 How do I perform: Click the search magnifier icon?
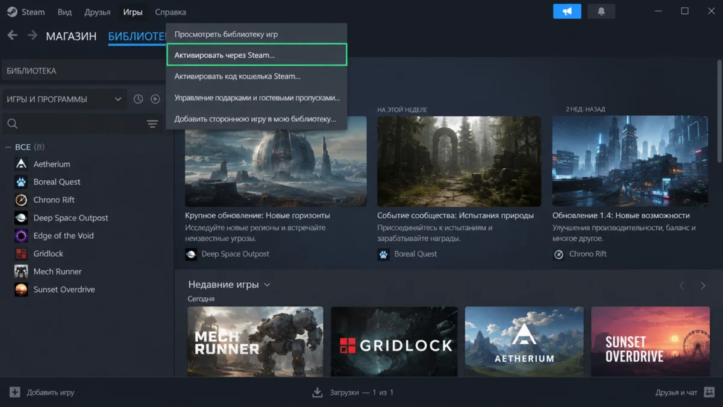click(x=12, y=124)
